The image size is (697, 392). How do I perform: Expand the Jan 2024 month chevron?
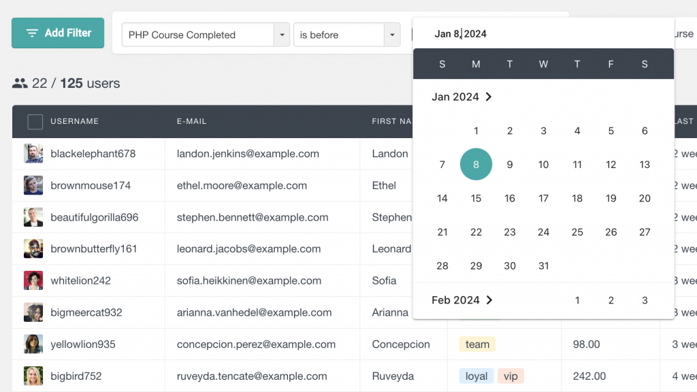[x=488, y=97]
